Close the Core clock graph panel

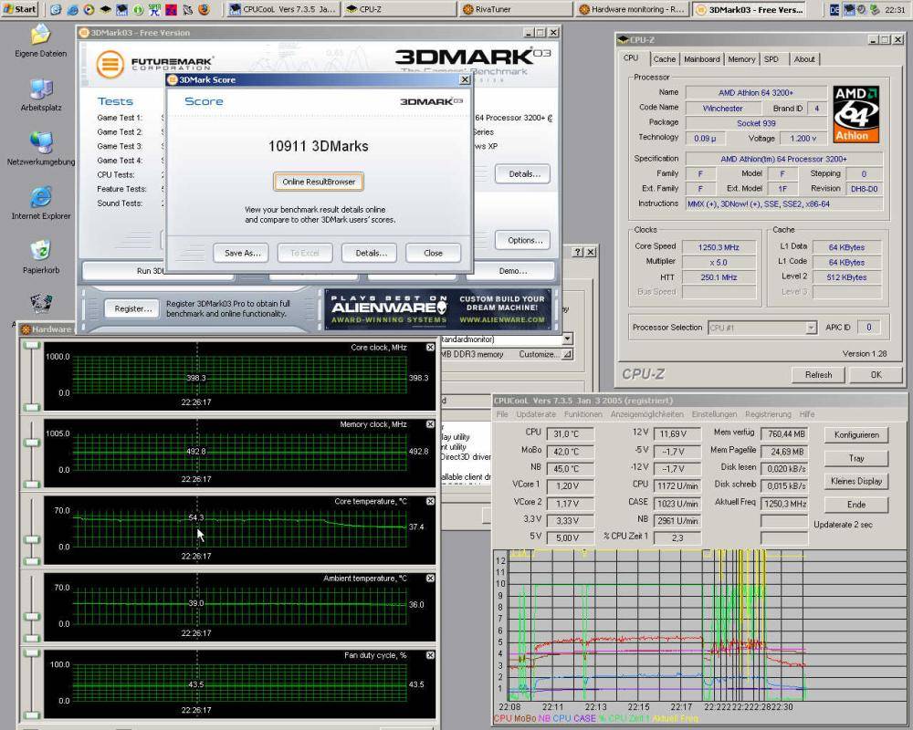coord(430,348)
